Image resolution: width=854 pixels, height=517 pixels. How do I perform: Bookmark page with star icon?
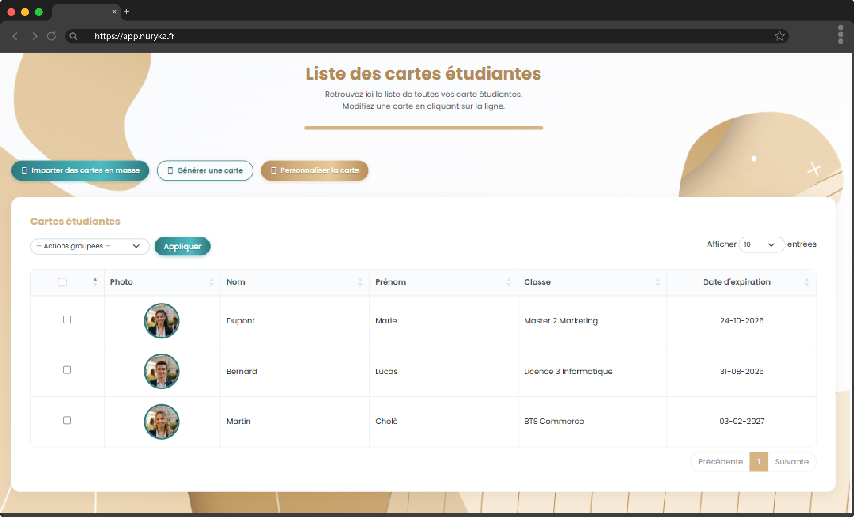tap(779, 36)
